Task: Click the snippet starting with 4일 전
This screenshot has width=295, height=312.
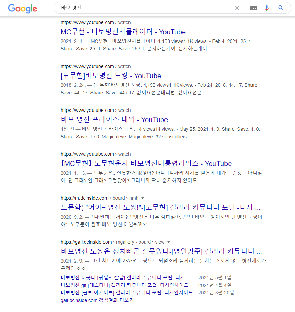Action: pos(160,133)
